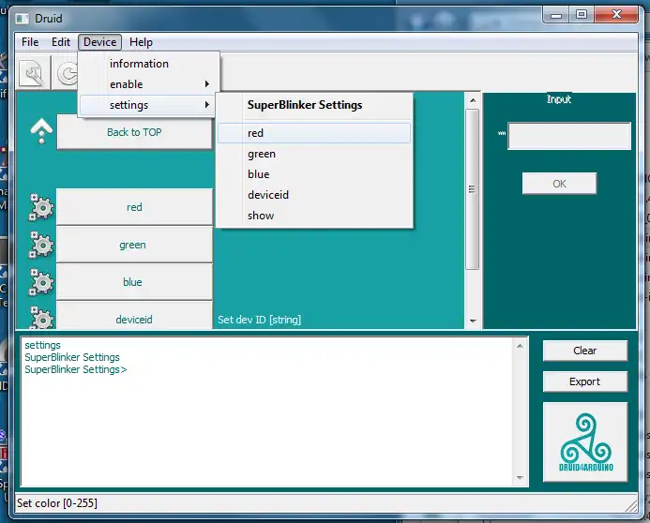
Task: Click the up-arrow icon beside Back to TOP
Action: pyautogui.click(x=41, y=131)
